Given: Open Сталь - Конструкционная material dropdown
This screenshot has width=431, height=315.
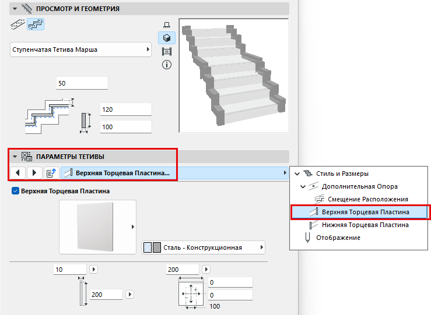Looking at the screenshot, I should pos(203,247).
